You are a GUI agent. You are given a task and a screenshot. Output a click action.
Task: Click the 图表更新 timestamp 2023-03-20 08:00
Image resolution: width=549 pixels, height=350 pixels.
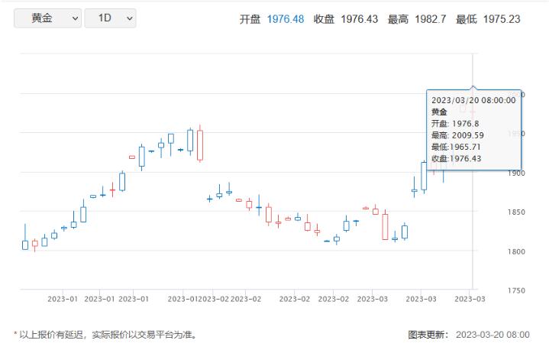point(492,335)
